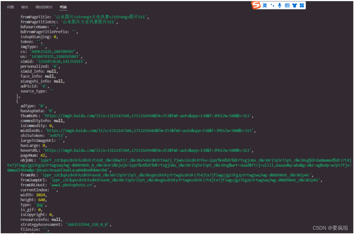The image size is (354, 234).
Task: Click the thumbURL baidu image link
Action: point(147,116)
